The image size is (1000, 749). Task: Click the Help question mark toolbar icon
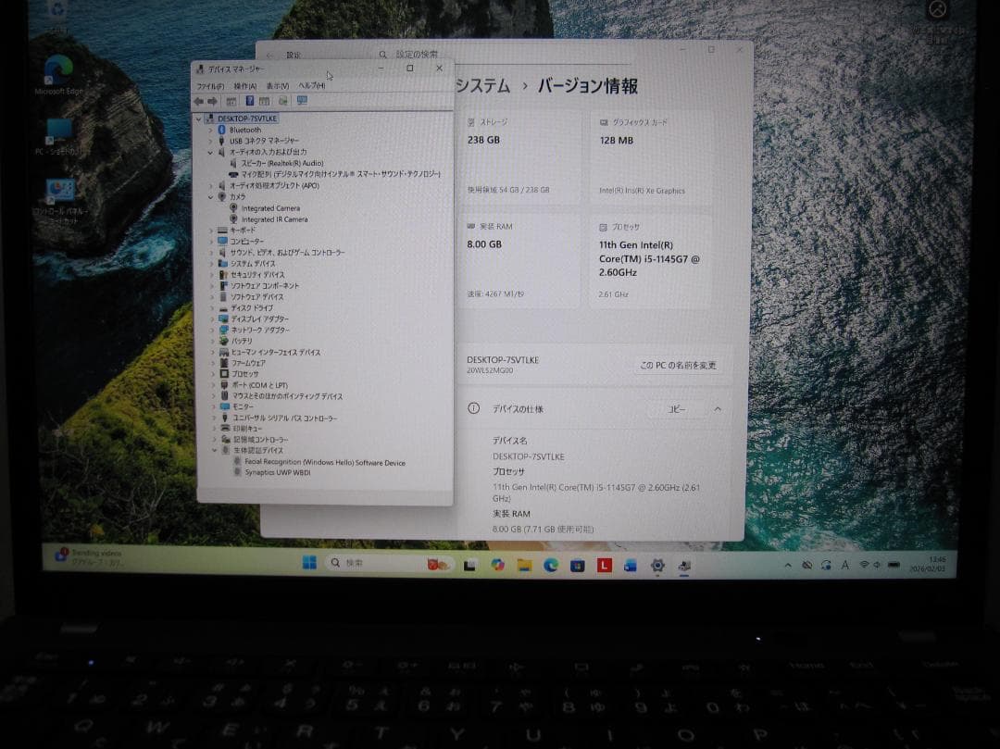(x=250, y=100)
